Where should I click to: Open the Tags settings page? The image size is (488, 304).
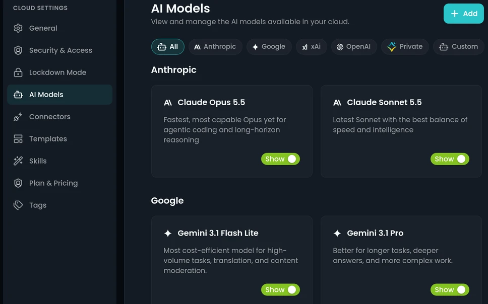(60, 205)
